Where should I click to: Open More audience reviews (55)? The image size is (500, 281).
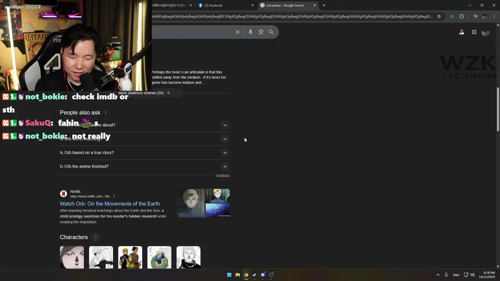click(144, 93)
